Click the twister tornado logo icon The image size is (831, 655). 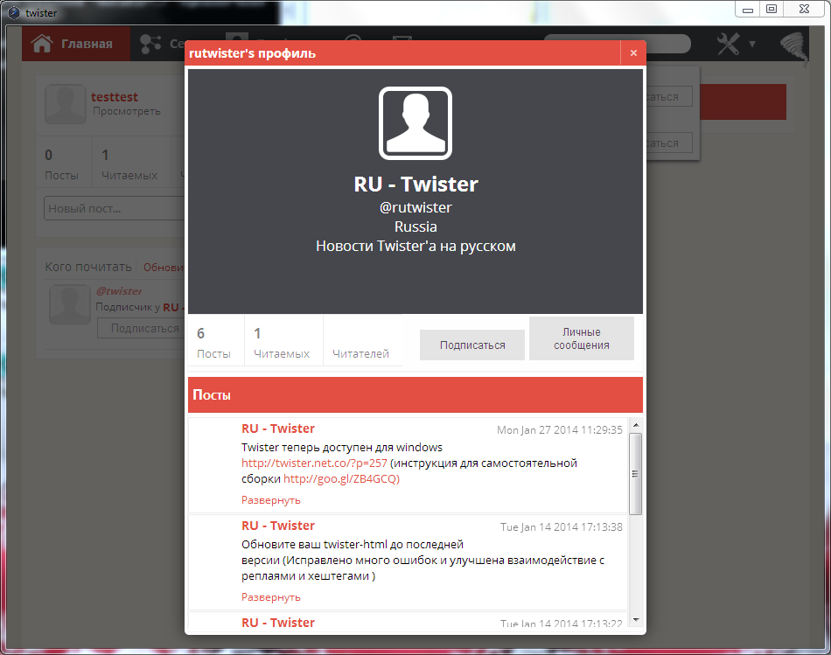click(x=795, y=48)
